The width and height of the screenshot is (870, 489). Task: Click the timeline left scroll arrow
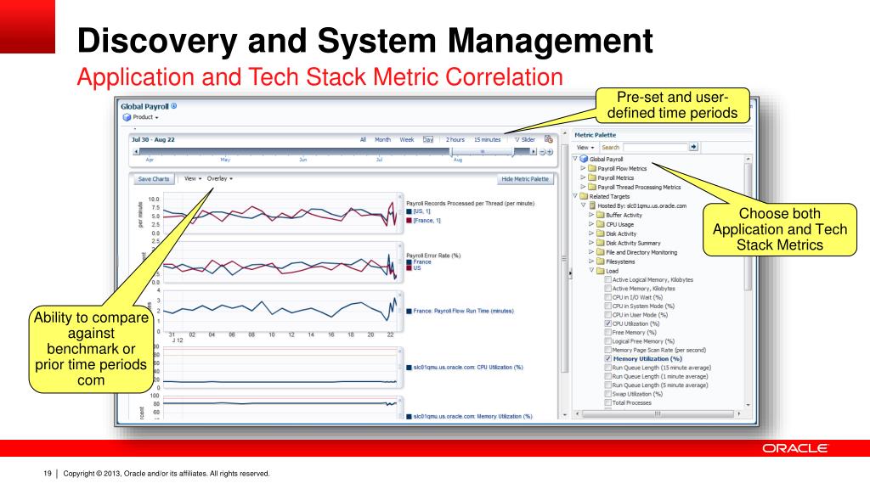click(x=136, y=152)
